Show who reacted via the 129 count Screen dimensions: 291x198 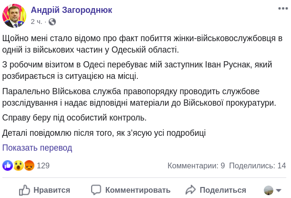click(x=43, y=165)
